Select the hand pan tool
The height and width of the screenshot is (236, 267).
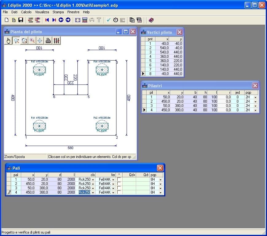9,41
